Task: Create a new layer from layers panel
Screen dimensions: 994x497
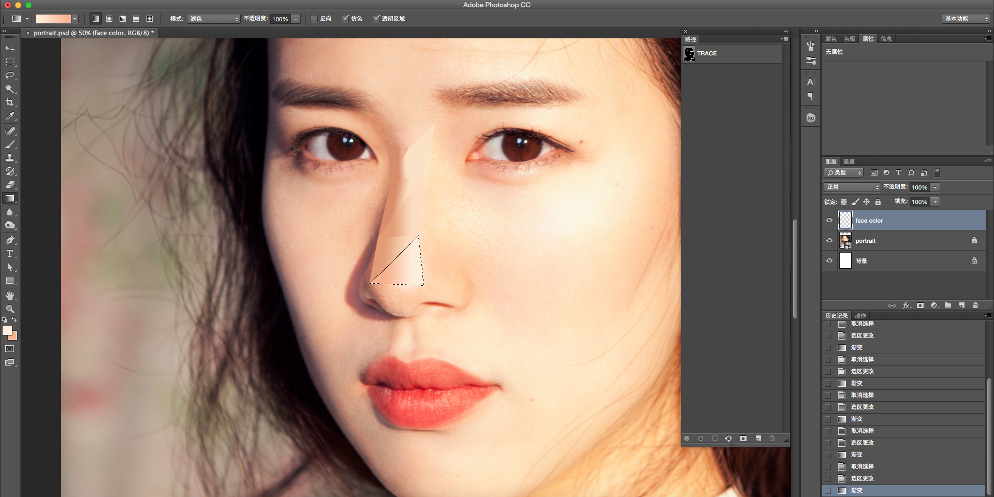Action: (962, 305)
